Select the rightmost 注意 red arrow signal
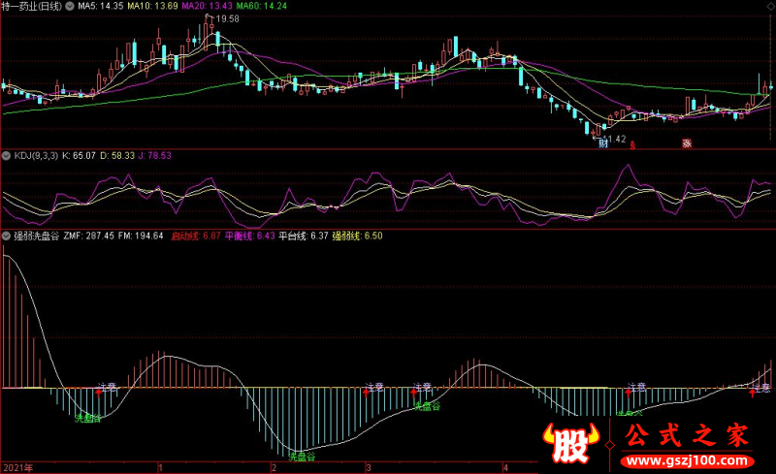This screenshot has width=776, height=474. click(753, 393)
